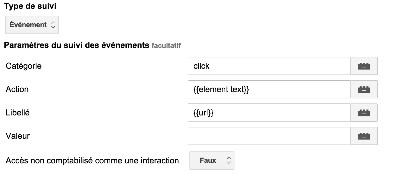Click into the Action field with {{element text}}
Screen dimensions: 395x176
269,90
